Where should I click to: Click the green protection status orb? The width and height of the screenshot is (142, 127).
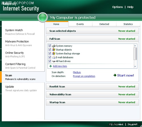[43, 17]
